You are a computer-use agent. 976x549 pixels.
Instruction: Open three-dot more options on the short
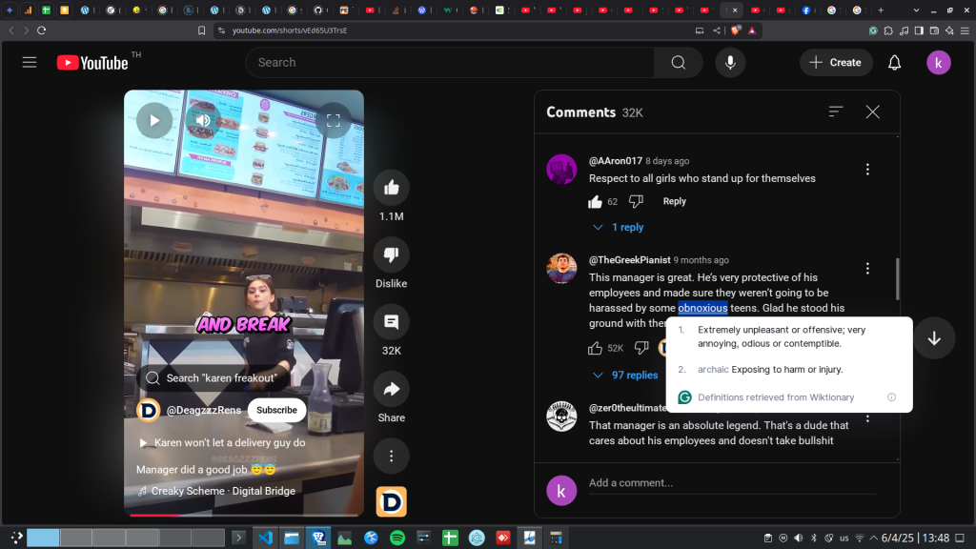tap(391, 456)
